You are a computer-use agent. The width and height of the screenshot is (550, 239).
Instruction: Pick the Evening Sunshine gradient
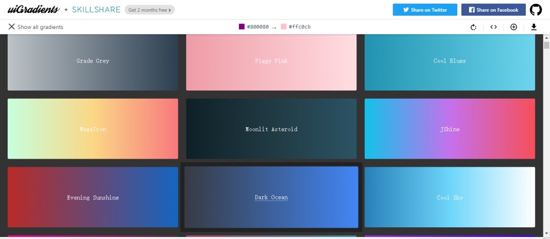[x=93, y=197]
